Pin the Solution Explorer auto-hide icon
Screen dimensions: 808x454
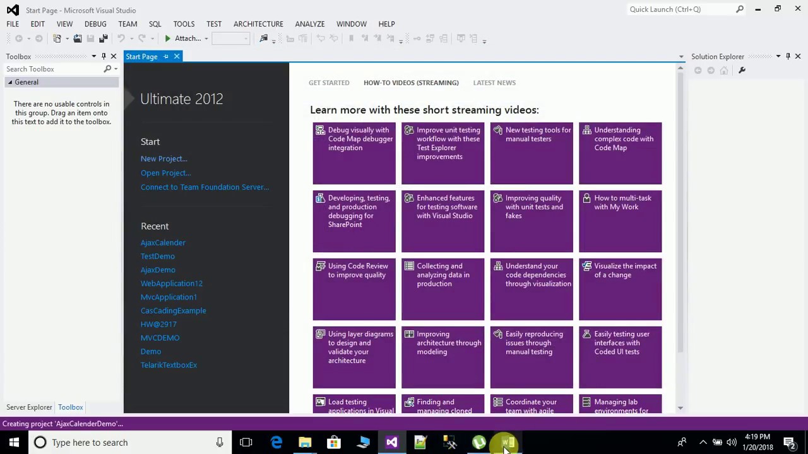pyautogui.click(x=788, y=57)
